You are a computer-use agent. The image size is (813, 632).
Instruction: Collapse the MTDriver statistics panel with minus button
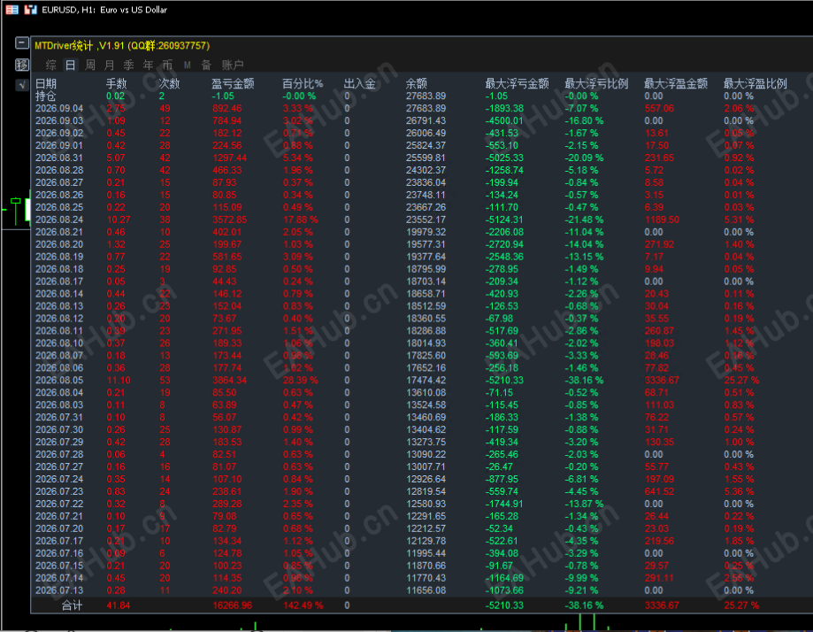point(22,42)
